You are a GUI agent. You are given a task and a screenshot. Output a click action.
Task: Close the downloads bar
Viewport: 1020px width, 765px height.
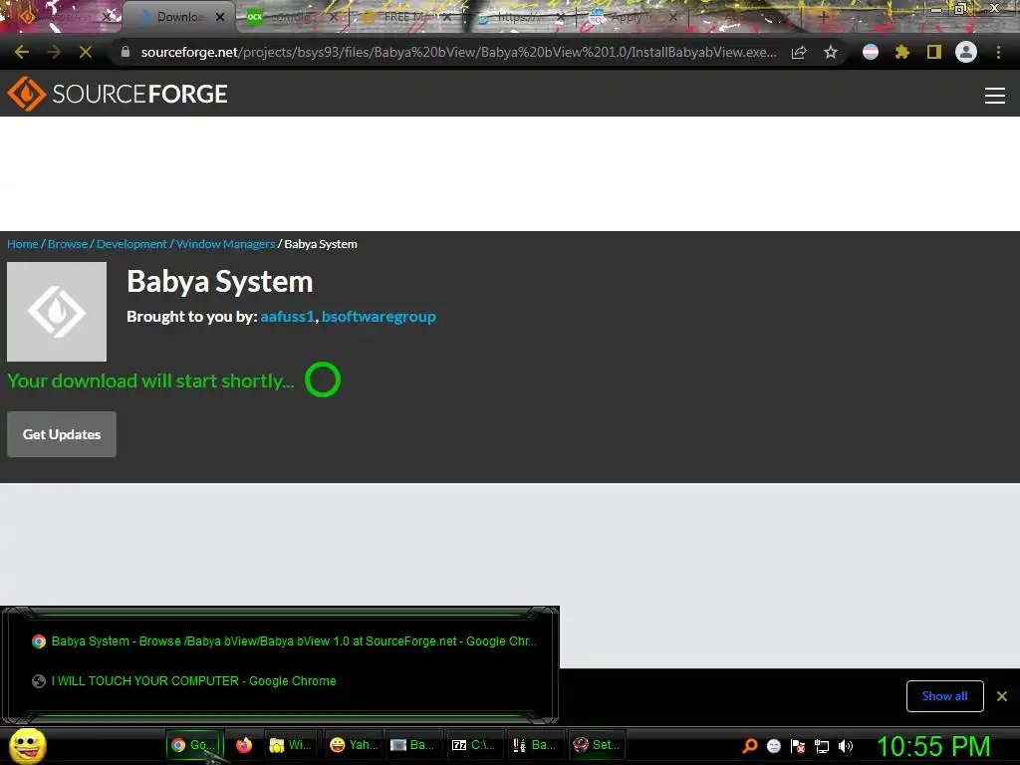click(x=1002, y=696)
